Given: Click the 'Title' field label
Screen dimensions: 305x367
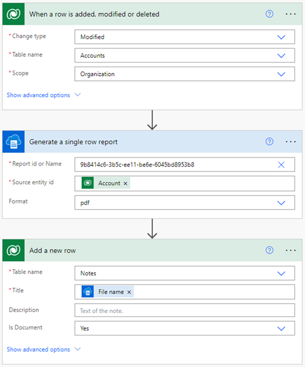Looking at the screenshot, I should 18,290.
